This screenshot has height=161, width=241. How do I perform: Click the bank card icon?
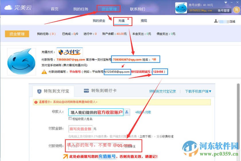click(86, 91)
